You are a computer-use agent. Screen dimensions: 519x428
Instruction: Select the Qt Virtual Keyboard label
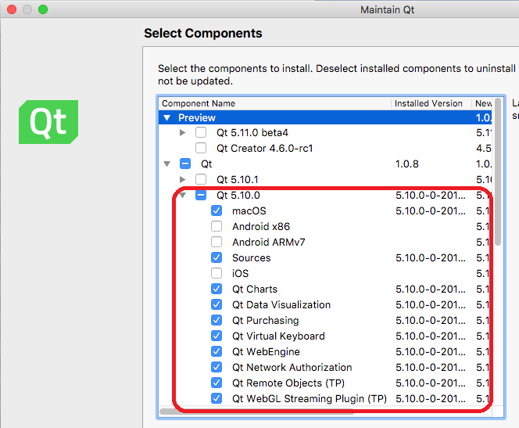pyautogui.click(x=278, y=336)
